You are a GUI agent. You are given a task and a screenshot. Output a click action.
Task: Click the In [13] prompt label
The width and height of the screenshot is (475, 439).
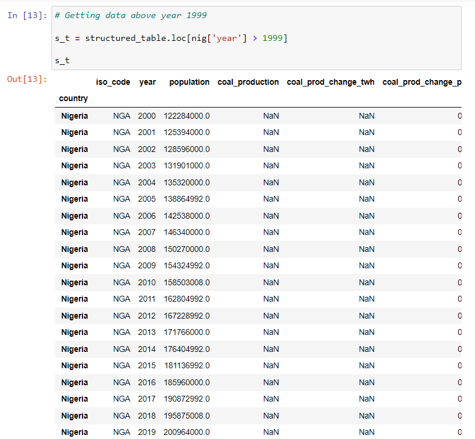(x=27, y=15)
